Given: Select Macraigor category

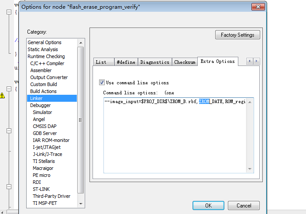Looking at the screenshot, I should tap(43, 168).
